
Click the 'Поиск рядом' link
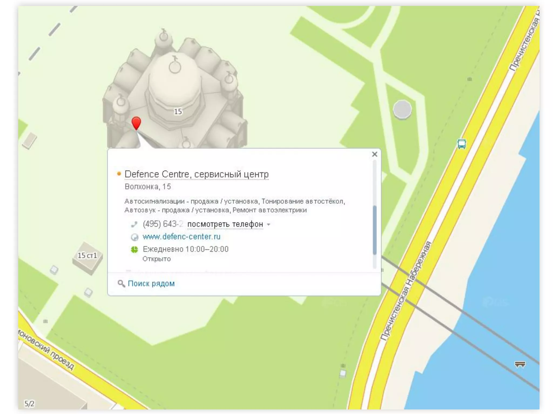[151, 284]
